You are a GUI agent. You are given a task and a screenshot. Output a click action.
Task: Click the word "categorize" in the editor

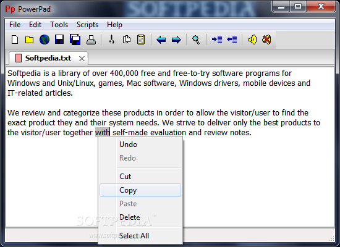82,113
